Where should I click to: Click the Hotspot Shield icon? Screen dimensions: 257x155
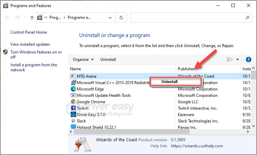tap(73, 127)
